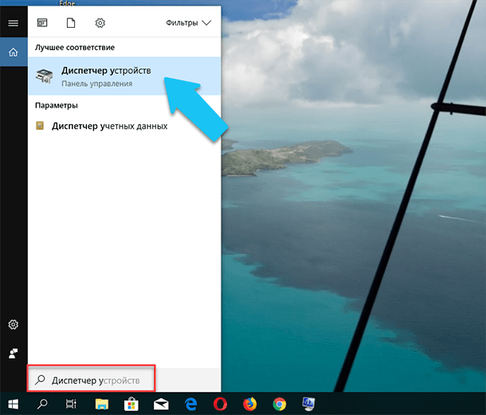Filter results by Settings gear icon at top
The image size is (486, 415).
tap(100, 22)
